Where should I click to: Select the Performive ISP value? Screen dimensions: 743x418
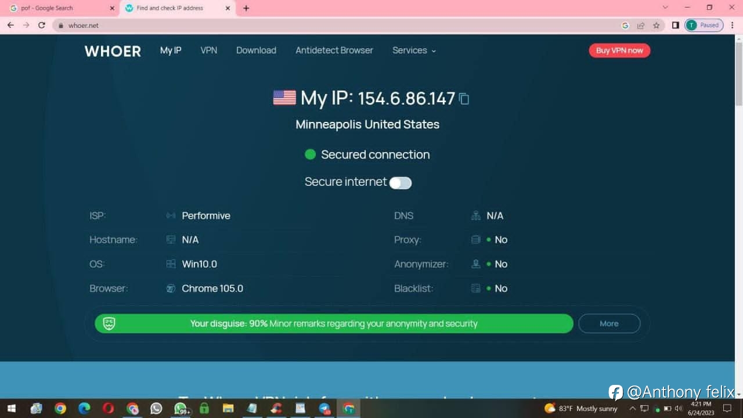pyautogui.click(x=206, y=215)
